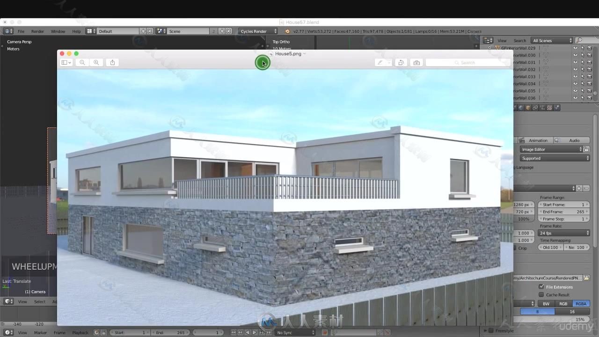Share House5.png from the Preview toolbar
Viewport: 599px width, 337px height.
112,62
